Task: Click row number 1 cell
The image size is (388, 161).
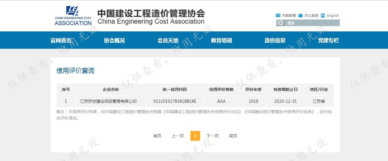Action: [x=66, y=101]
